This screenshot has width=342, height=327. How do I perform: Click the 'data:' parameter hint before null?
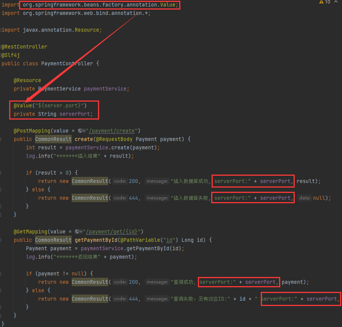click(305, 198)
